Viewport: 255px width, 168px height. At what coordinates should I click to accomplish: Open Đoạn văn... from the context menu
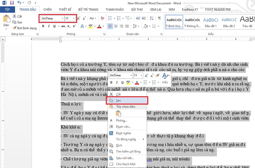127,127
